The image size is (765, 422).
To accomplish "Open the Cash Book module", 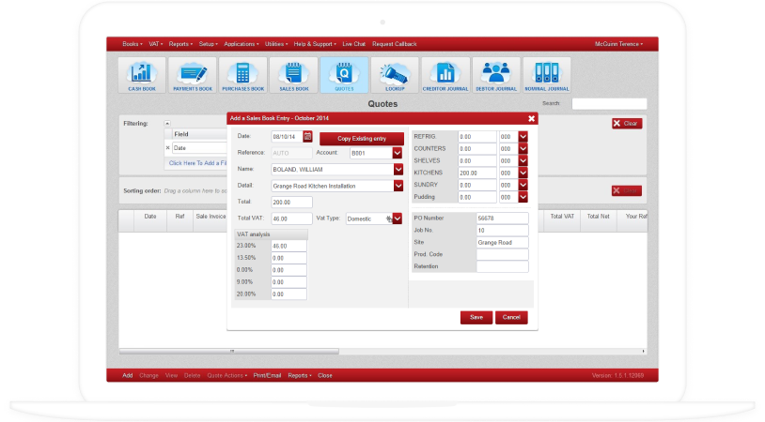I will point(142,75).
